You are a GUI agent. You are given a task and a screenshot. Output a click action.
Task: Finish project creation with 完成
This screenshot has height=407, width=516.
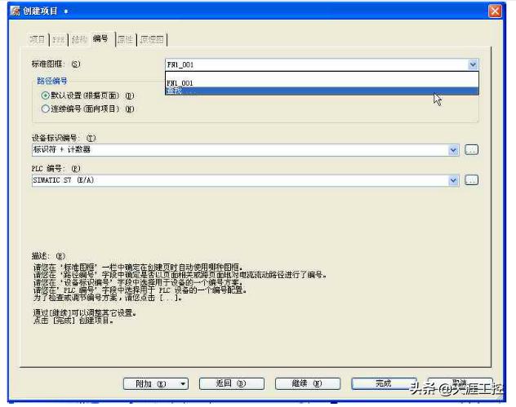point(384,383)
